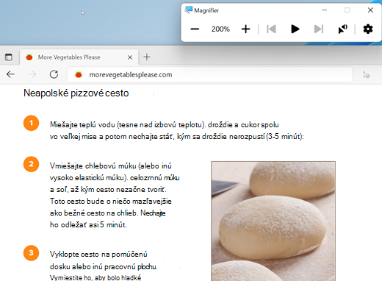This screenshot has width=382, height=281.
Task: Reload the current page
Action: tap(54, 74)
